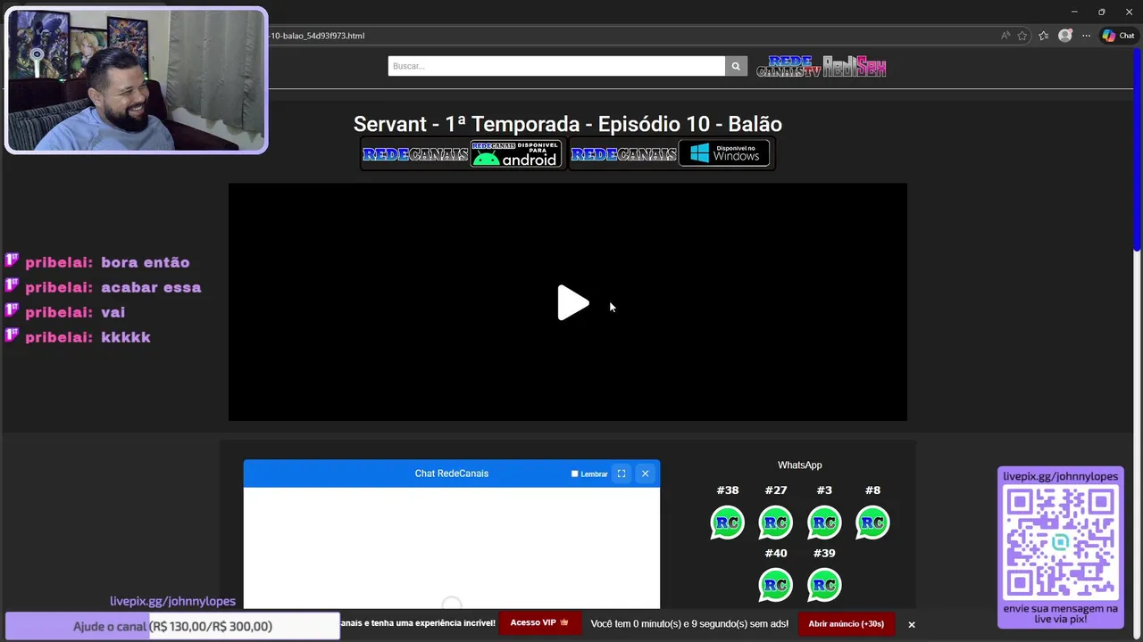Open WhatsApp group #8
Image resolution: width=1143 pixels, height=642 pixels.
click(x=872, y=522)
